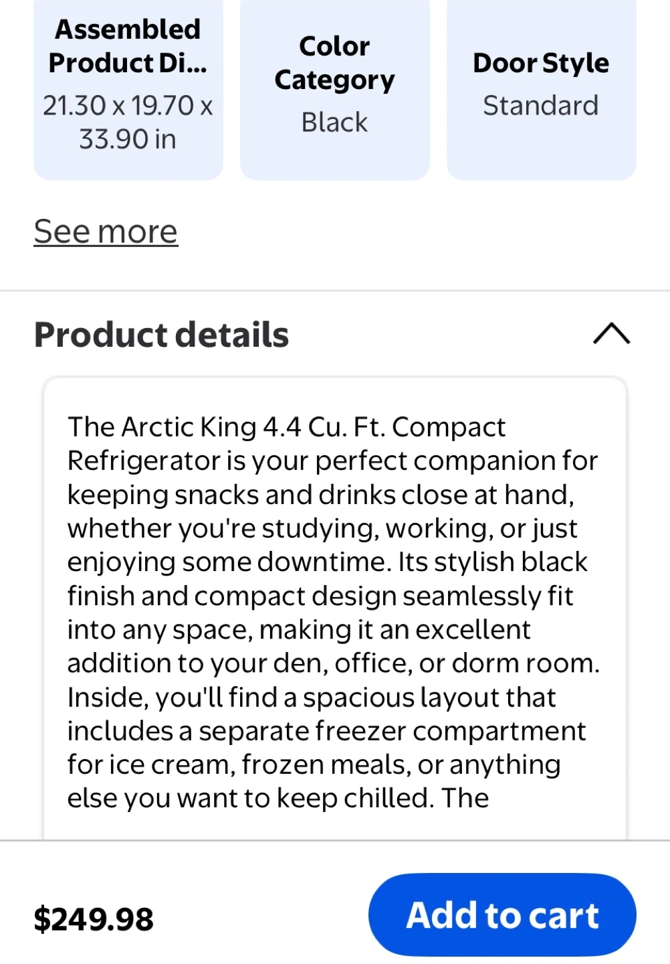This screenshot has width=670, height=964.
Task: Tap the $249.98 price label
Action: (x=94, y=918)
